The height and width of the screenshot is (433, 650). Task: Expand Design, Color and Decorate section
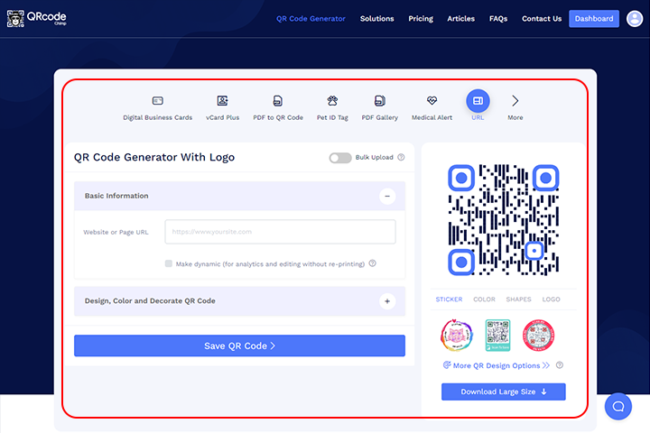(387, 301)
